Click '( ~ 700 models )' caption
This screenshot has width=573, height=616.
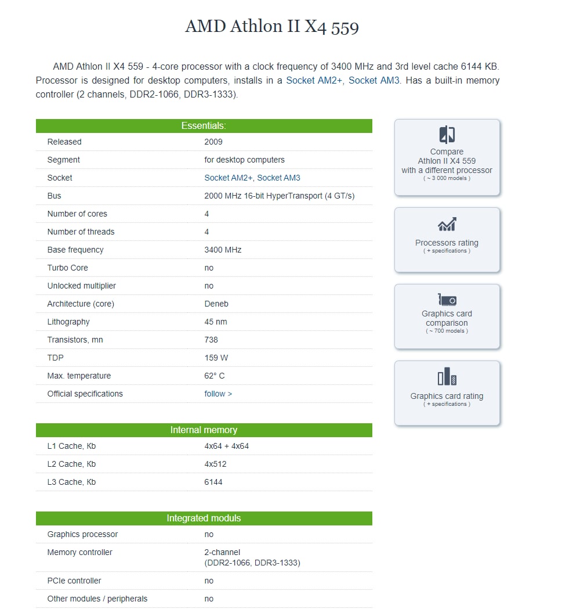(447, 331)
